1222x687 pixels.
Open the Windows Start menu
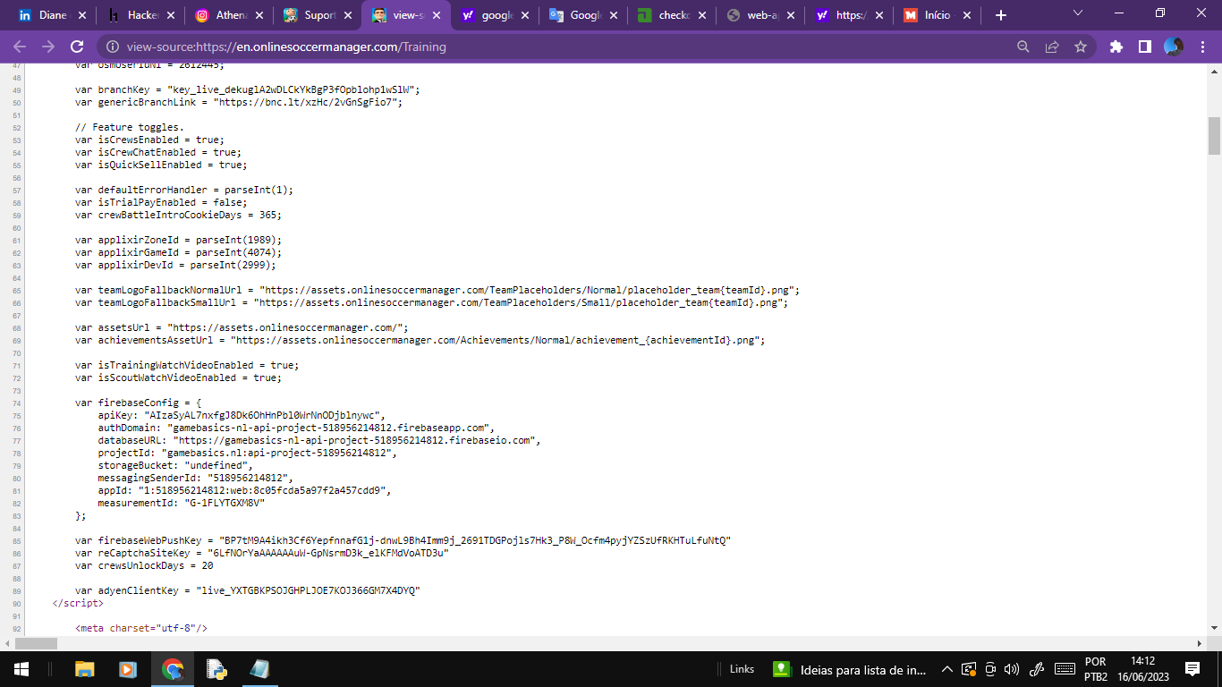click(x=21, y=669)
